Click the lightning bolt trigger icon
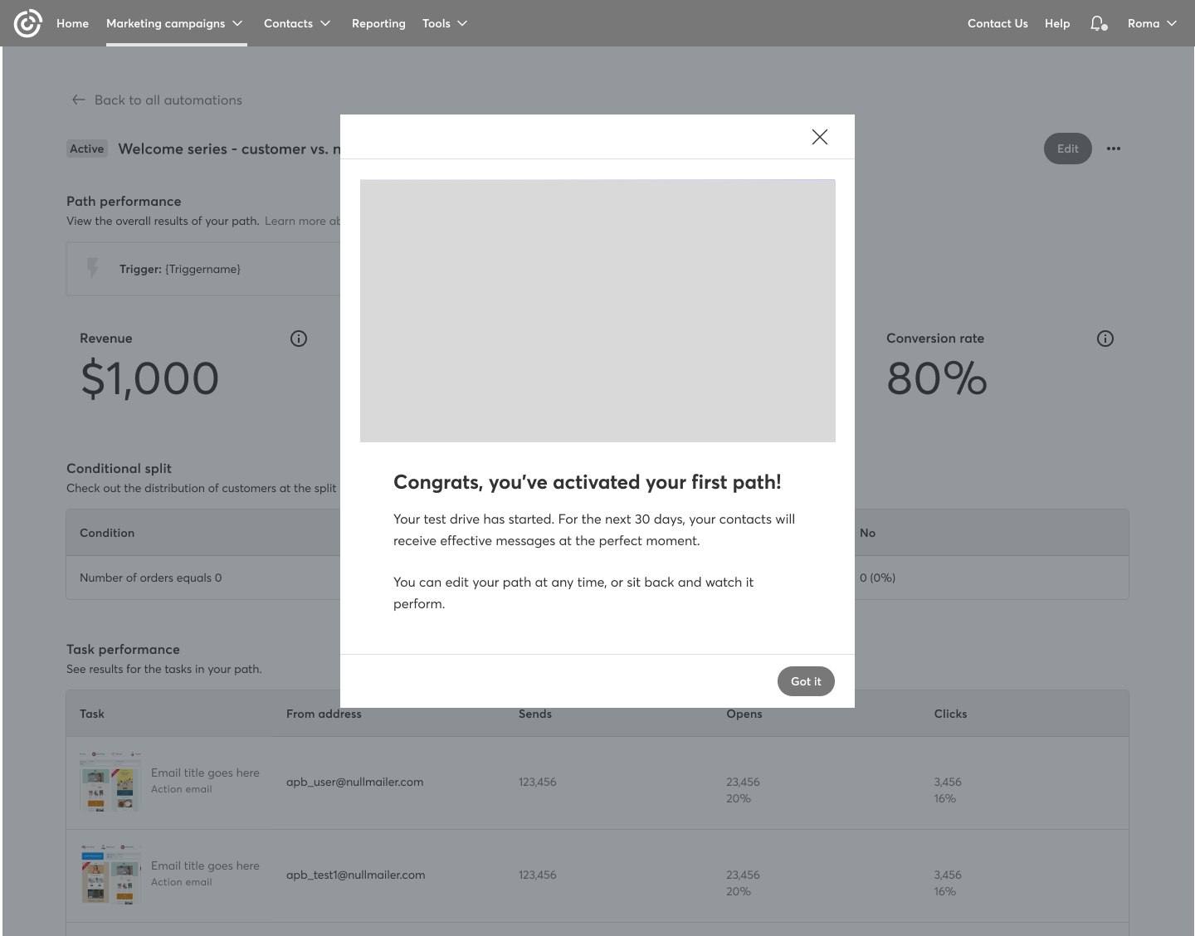 (x=93, y=268)
